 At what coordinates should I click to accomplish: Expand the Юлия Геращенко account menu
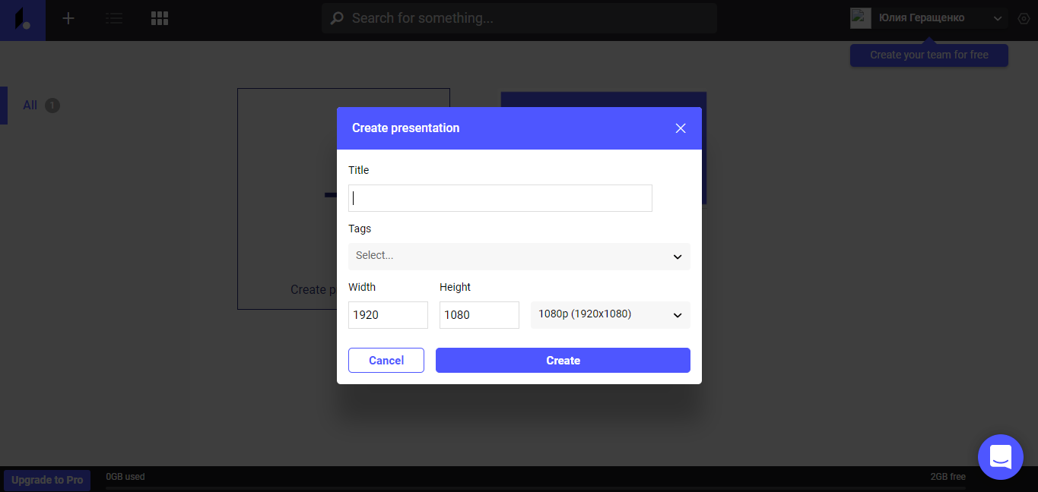pyautogui.click(x=998, y=18)
